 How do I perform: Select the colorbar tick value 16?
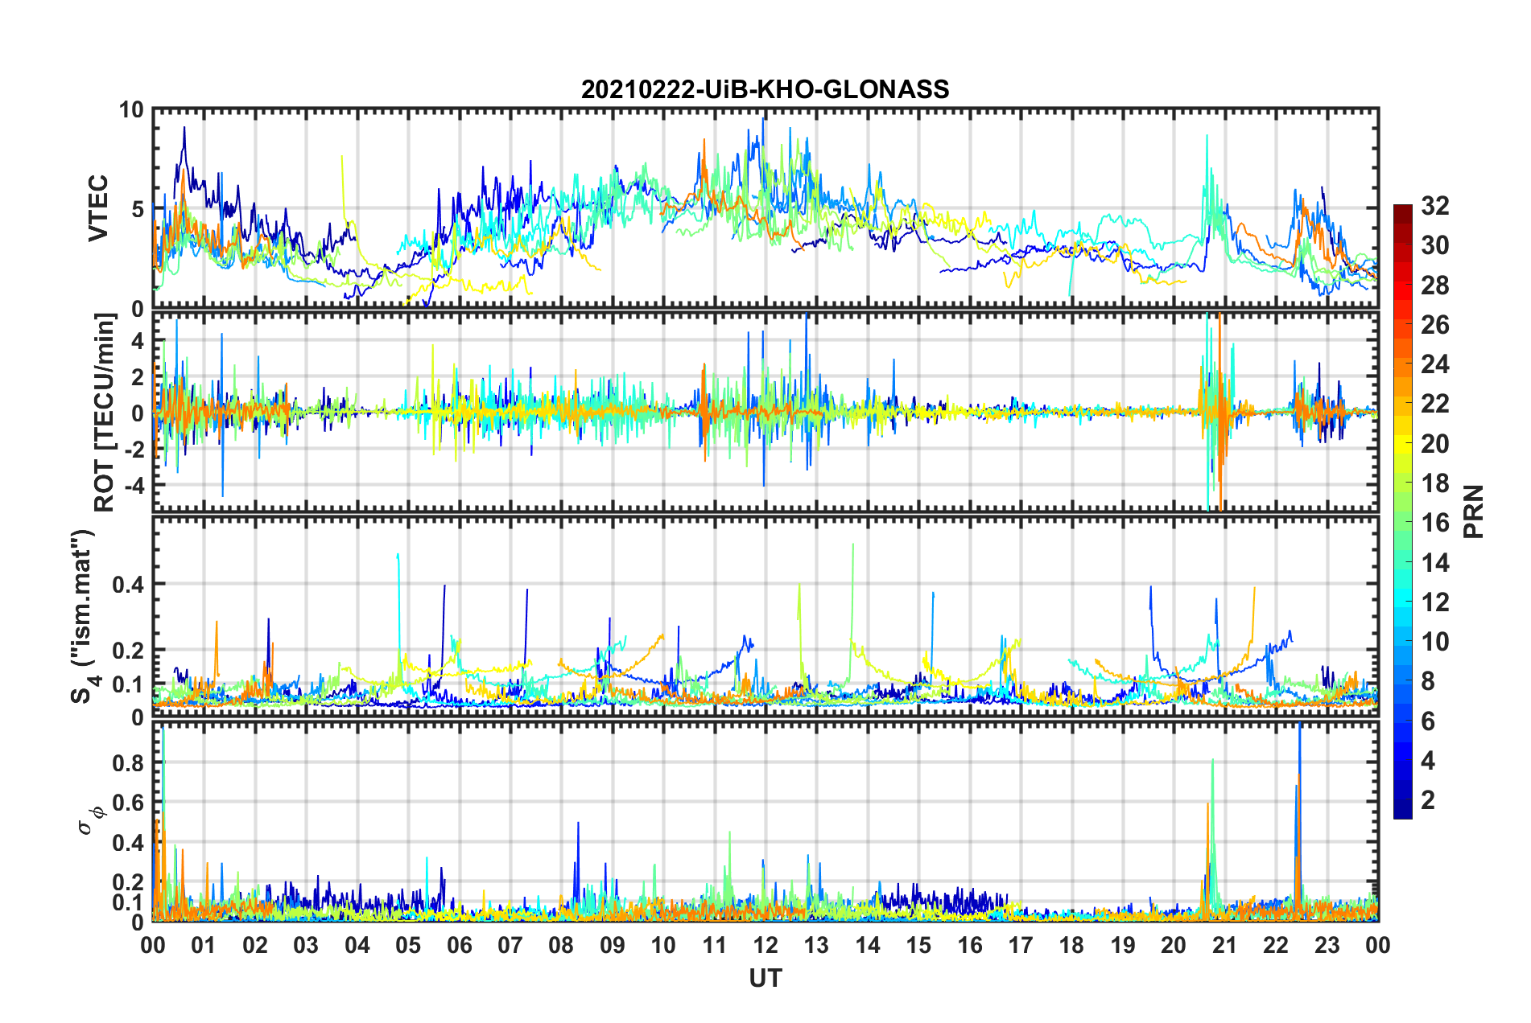click(1434, 523)
